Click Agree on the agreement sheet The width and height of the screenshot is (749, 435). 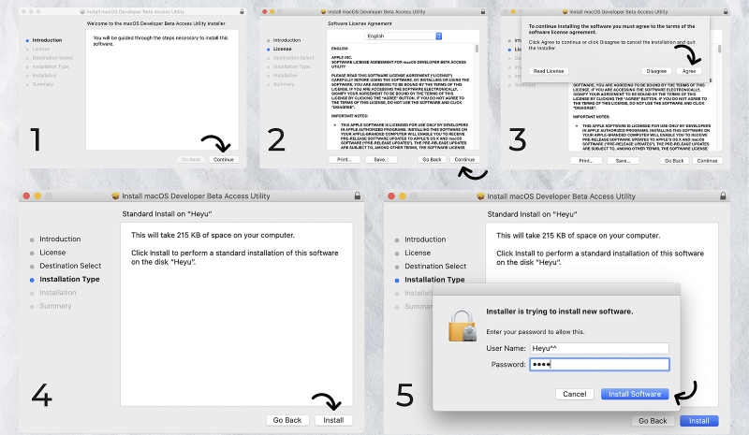point(689,71)
